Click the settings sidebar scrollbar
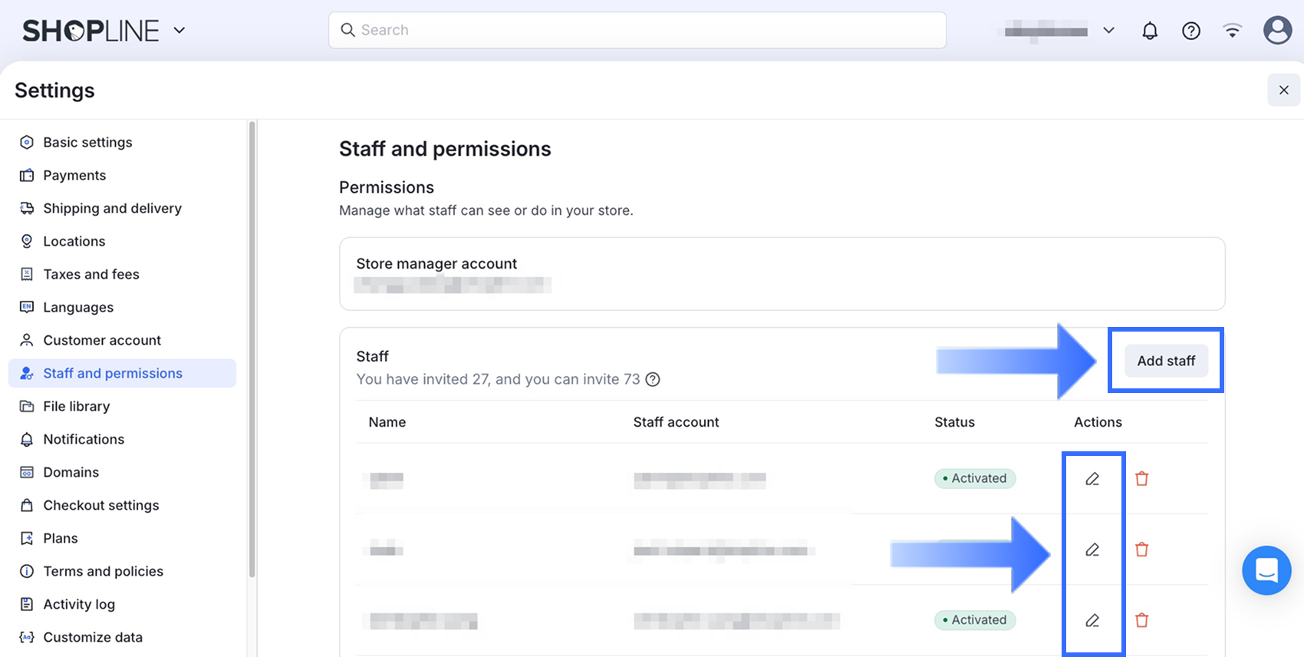The image size is (1304, 657). point(252,345)
